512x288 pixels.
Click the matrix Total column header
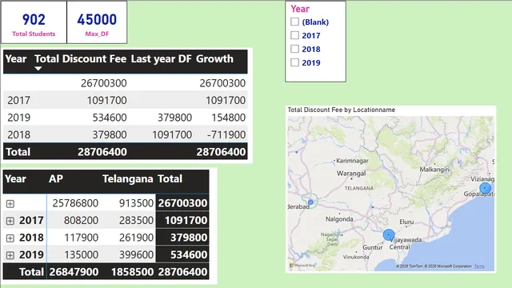pyautogui.click(x=170, y=178)
